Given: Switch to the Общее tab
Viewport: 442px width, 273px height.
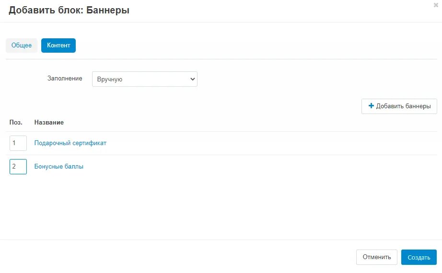Looking at the screenshot, I should coord(22,45).
